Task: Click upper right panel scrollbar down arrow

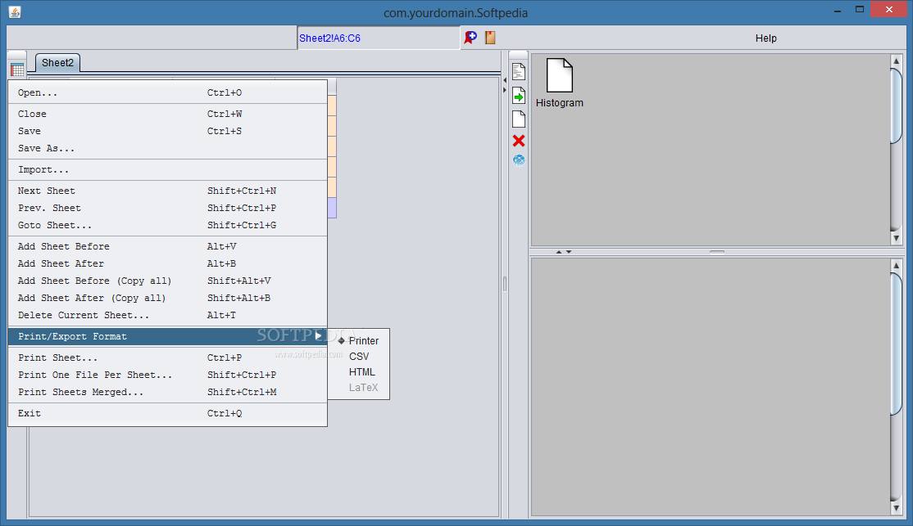Action: click(x=896, y=238)
